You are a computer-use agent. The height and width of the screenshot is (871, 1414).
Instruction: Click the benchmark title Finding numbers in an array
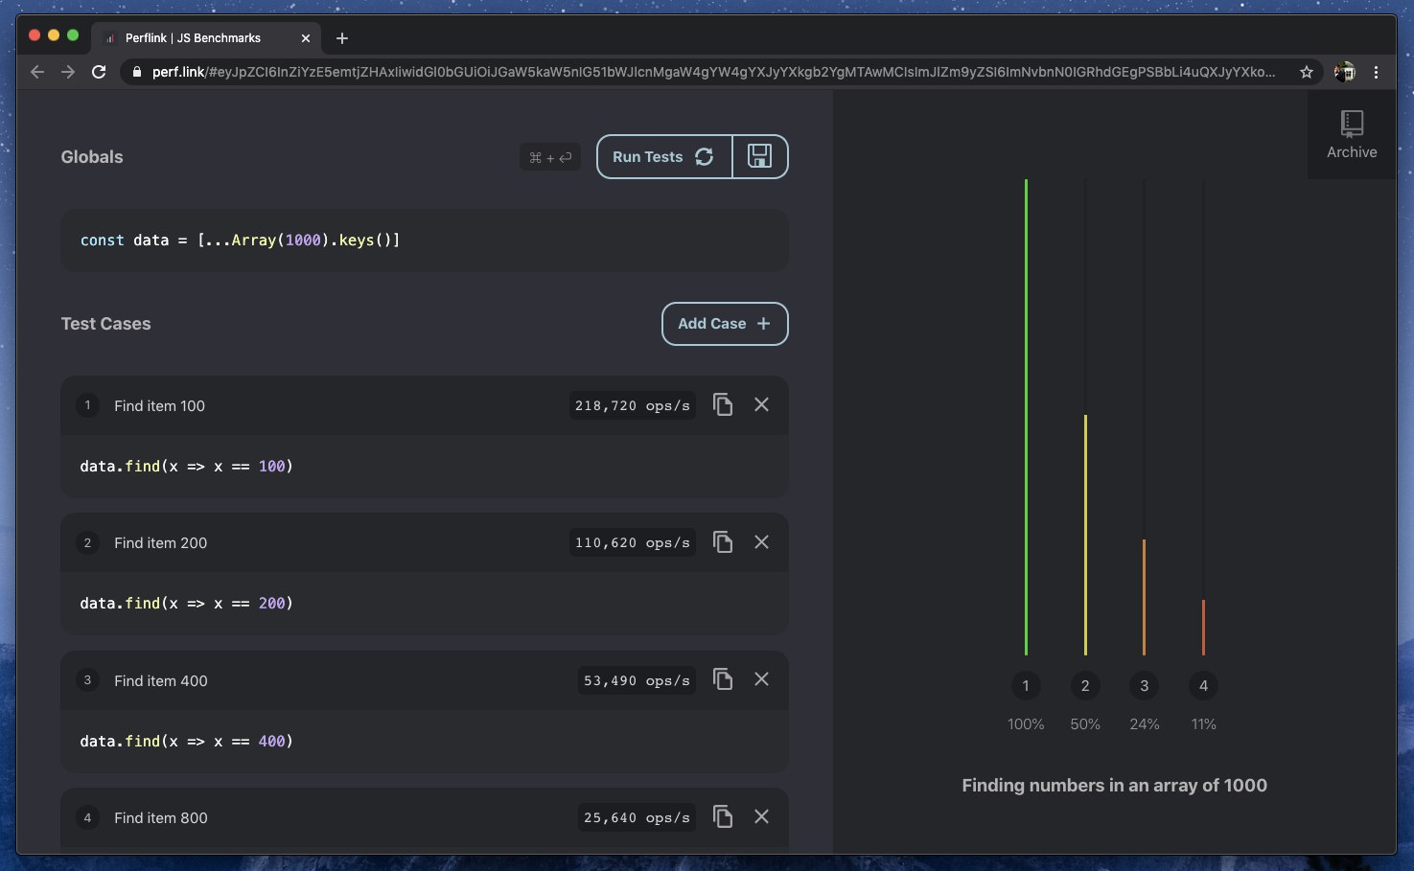1114,786
